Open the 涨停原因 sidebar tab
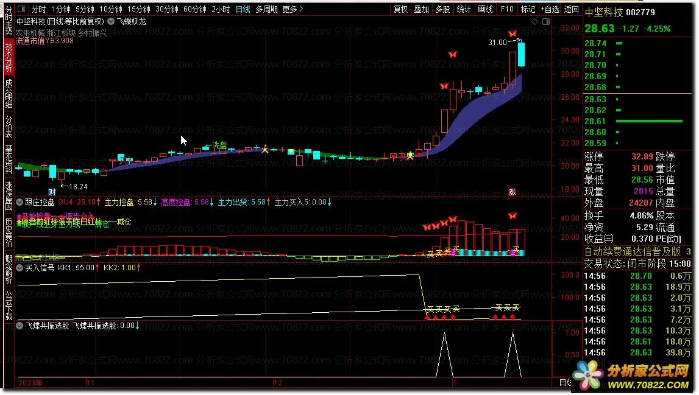The width and height of the screenshot is (699, 395). [9, 195]
